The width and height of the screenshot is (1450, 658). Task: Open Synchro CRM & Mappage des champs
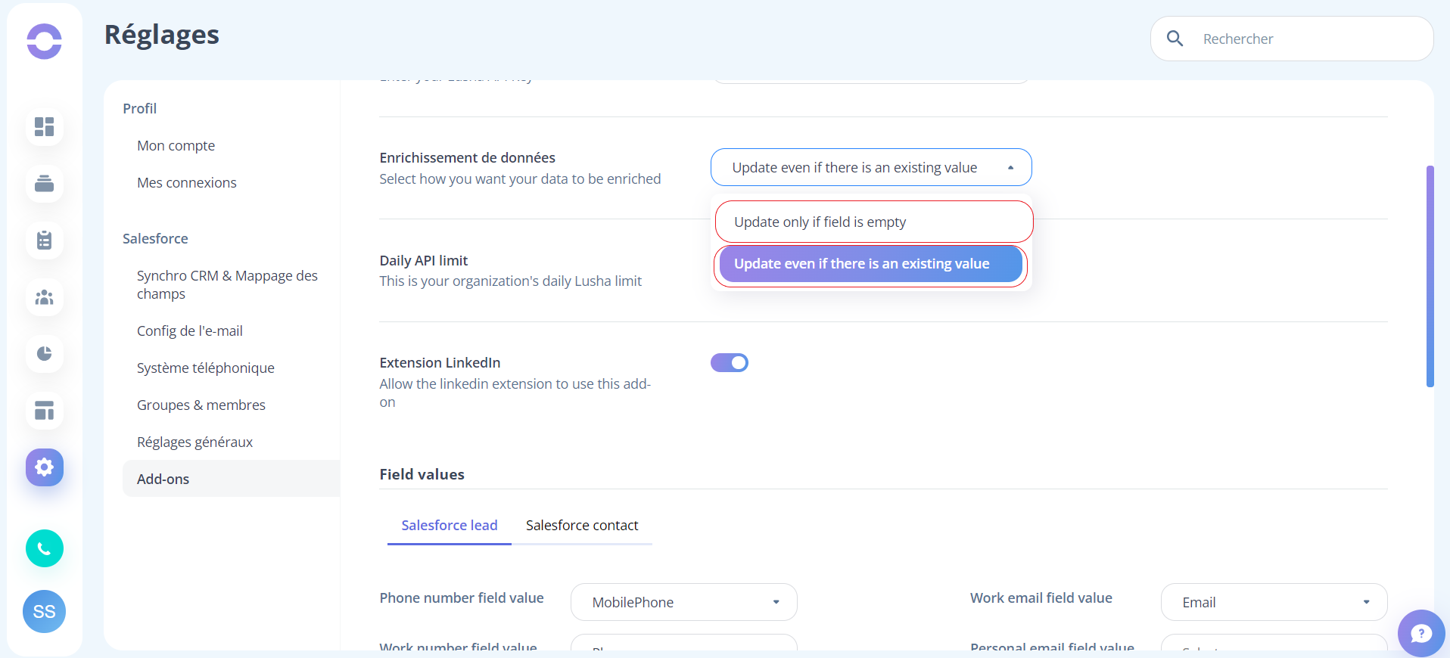[x=227, y=284]
